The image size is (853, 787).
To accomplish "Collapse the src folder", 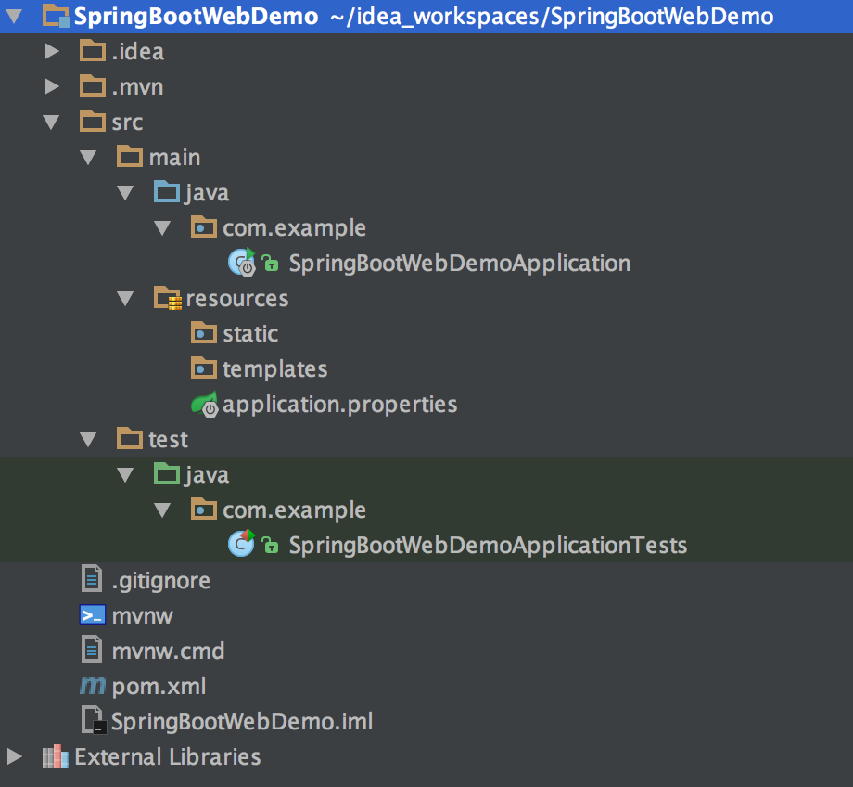I will point(51,122).
